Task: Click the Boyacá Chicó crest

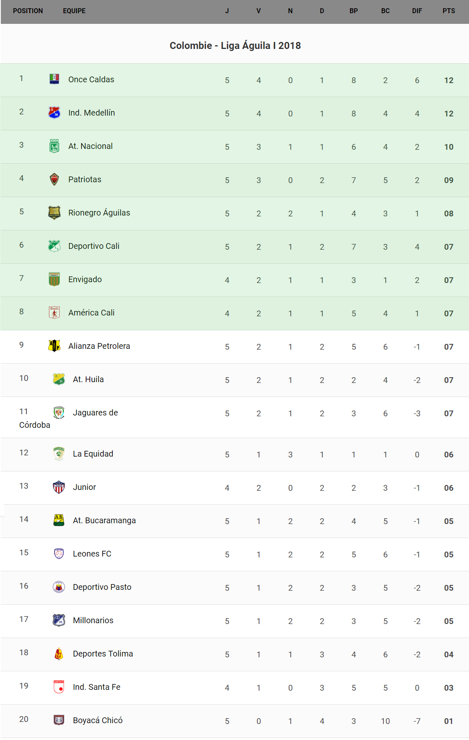Action: 59,720
